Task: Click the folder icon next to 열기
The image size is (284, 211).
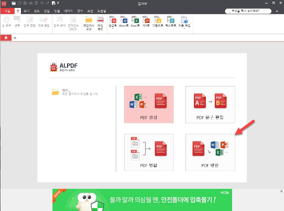Action: [x=55, y=92]
